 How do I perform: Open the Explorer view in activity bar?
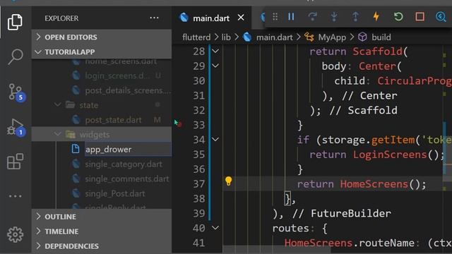[15, 22]
